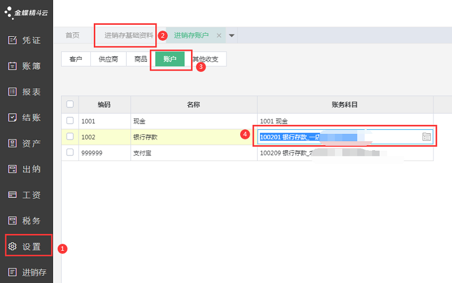Open the 资产 assets sidebar icon
Image resolution: width=452 pixels, height=283 pixels.
[12, 143]
